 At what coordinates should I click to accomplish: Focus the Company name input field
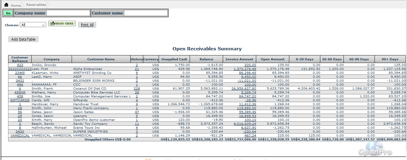pyautogui.click(x=68, y=13)
